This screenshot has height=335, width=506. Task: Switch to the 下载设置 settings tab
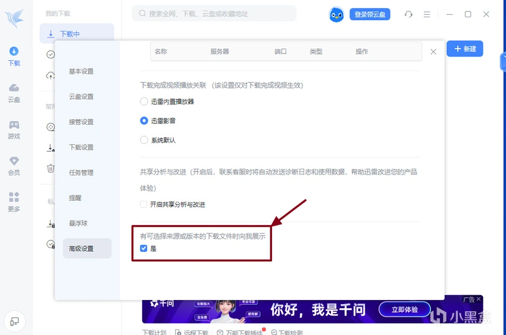point(81,147)
